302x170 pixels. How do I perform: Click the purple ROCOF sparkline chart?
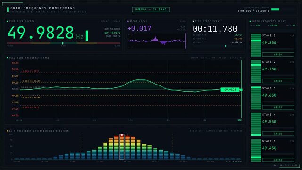[x=156, y=41]
